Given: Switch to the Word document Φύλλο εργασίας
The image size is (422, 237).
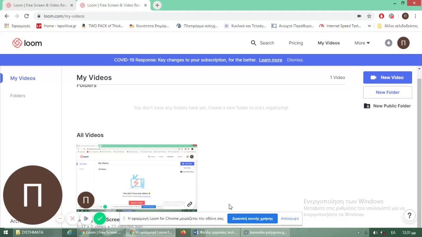Looking at the screenshot, I should click(216, 232).
